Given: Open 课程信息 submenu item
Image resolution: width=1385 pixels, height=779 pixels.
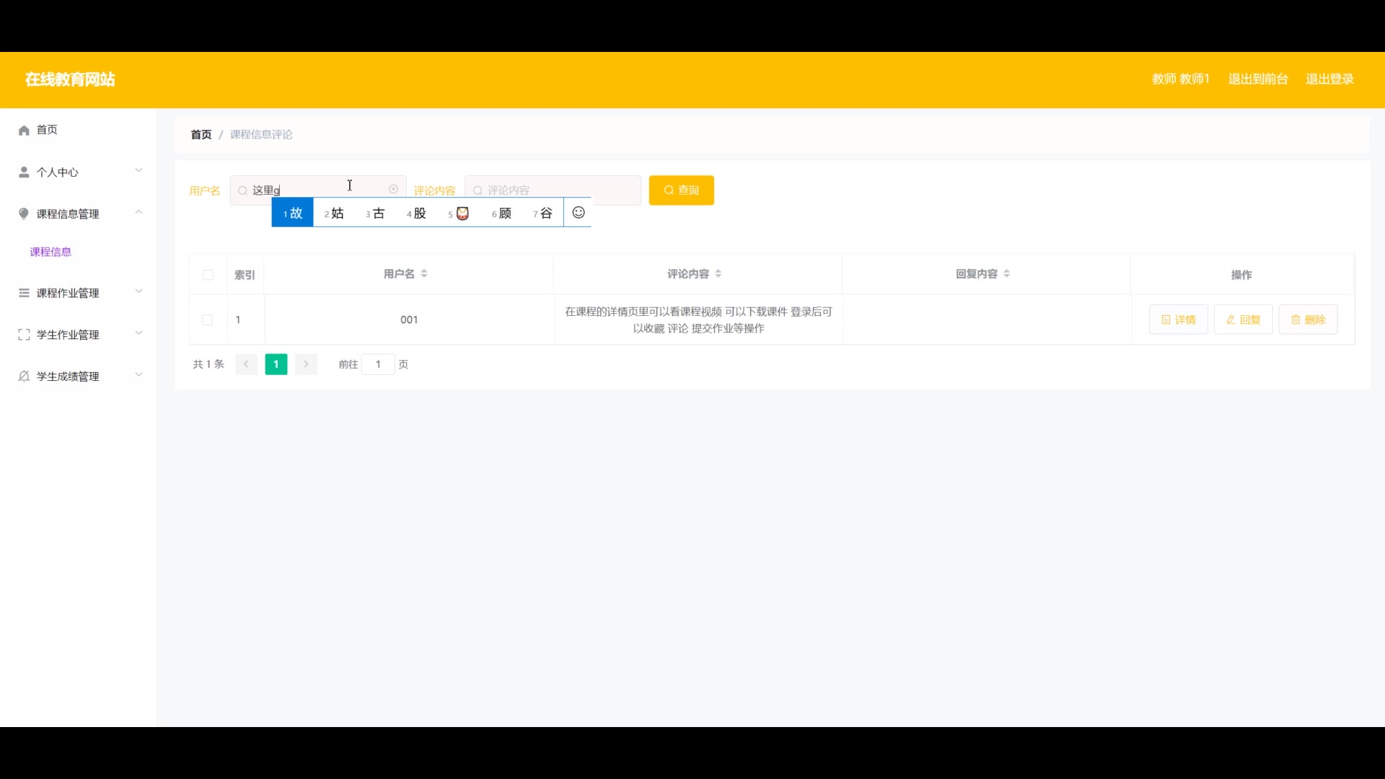Looking at the screenshot, I should pos(50,252).
